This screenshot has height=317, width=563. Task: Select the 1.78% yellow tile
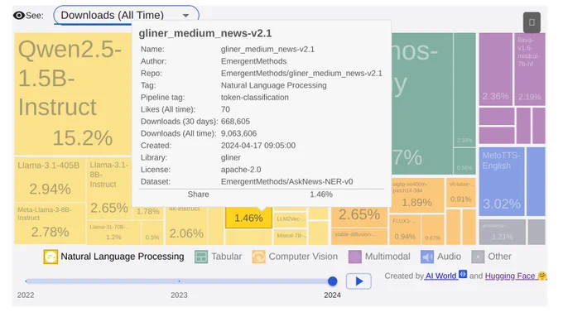pos(148,214)
